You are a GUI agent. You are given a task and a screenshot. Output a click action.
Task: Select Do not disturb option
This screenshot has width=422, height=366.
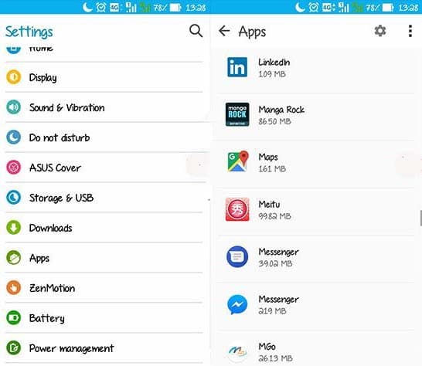tap(104, 137)
